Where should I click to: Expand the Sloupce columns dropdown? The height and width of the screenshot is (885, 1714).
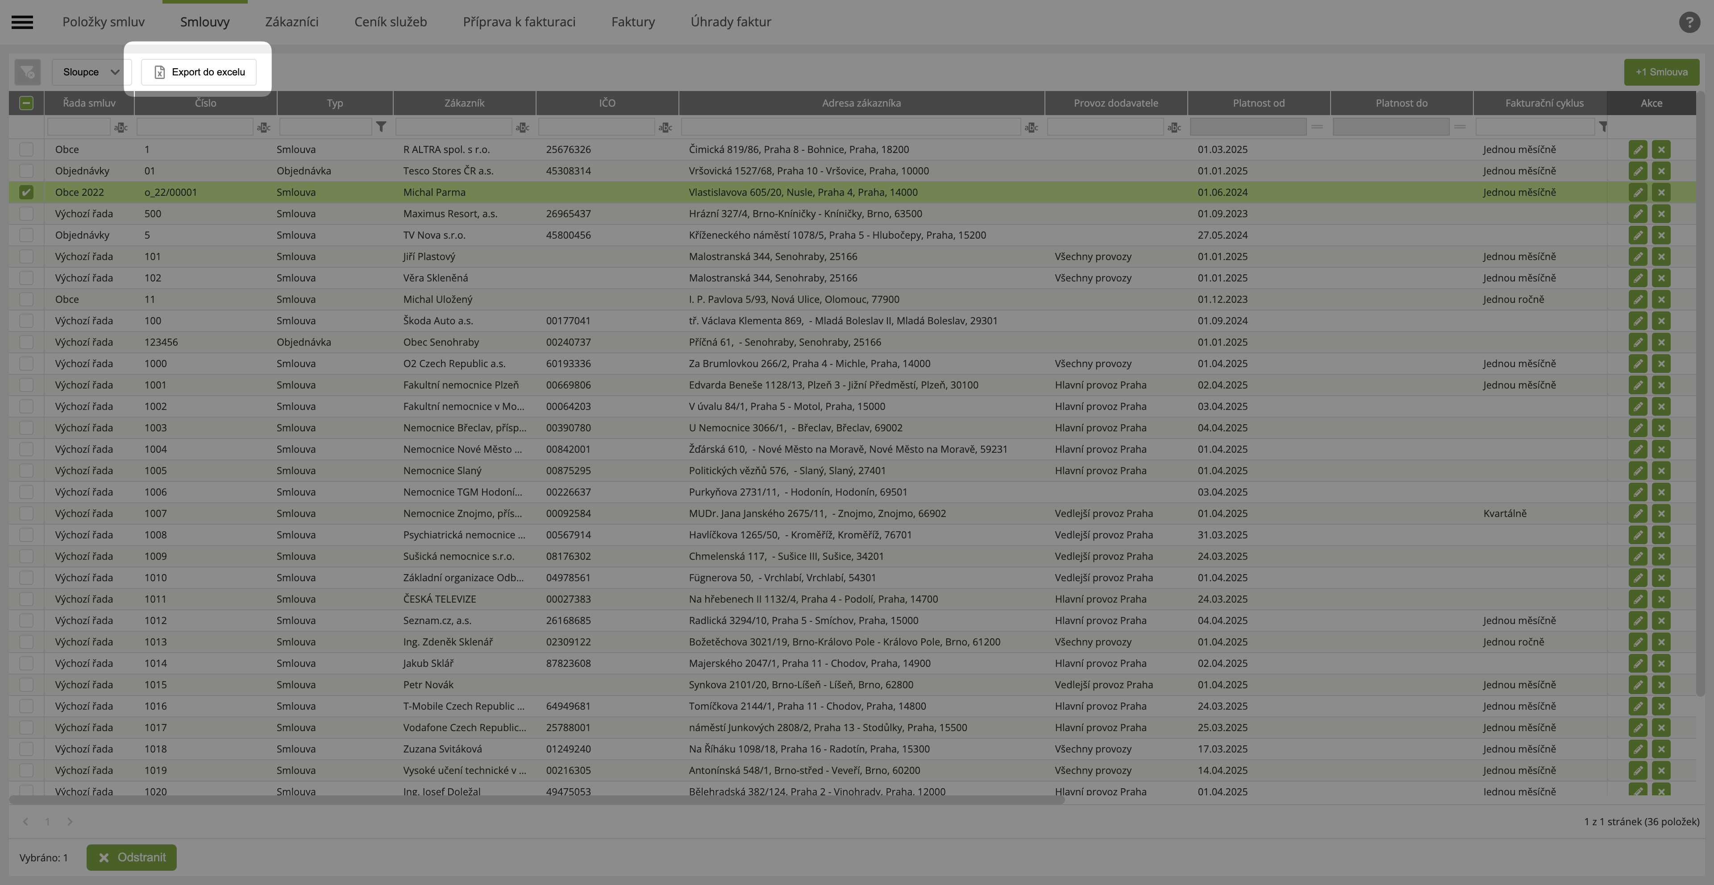91,72
